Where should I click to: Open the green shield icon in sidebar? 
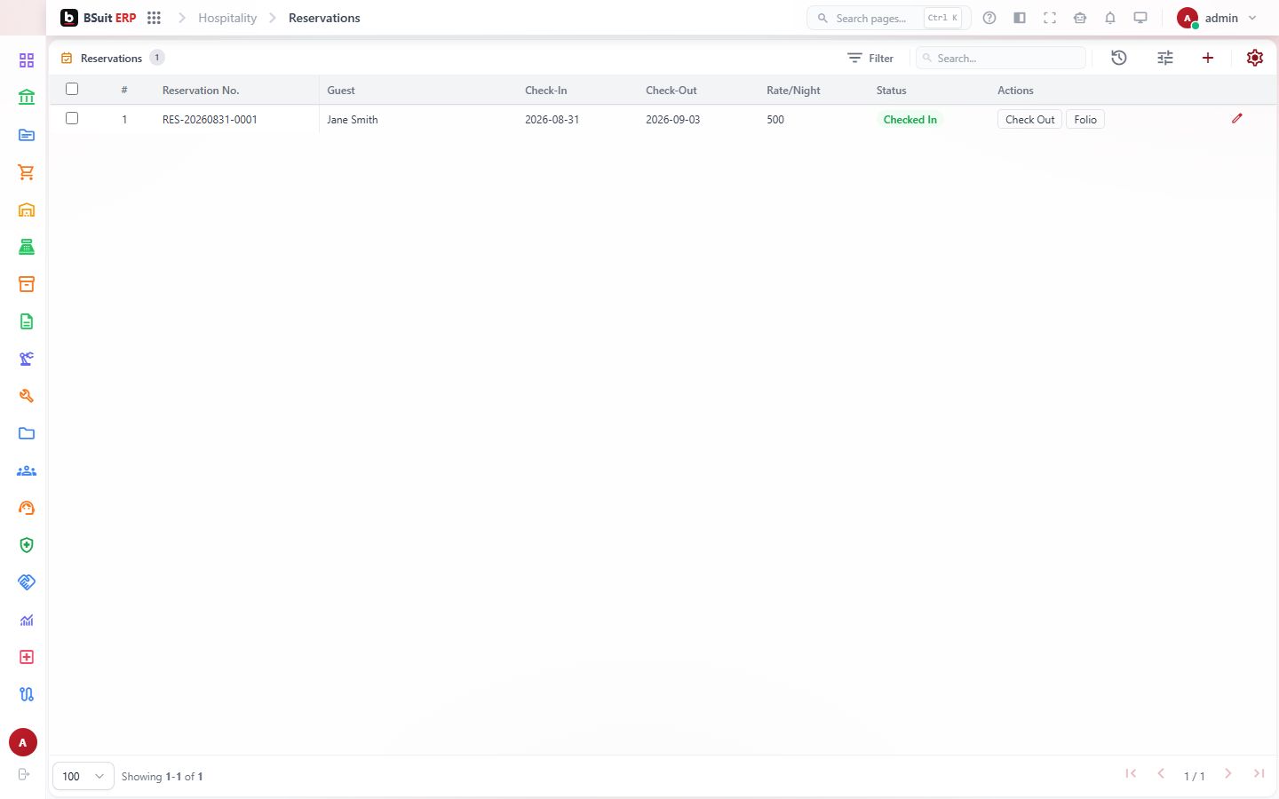pyautogui.click(x=27, y=545)
